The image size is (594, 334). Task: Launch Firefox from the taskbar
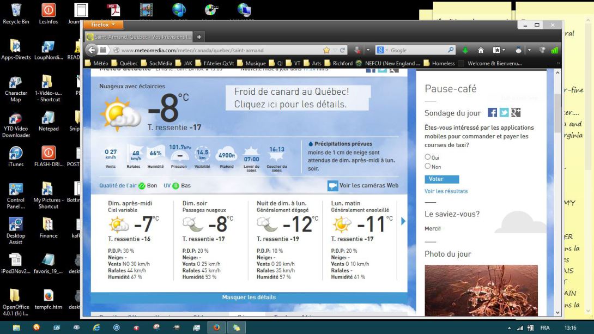[x=216, y=329]
